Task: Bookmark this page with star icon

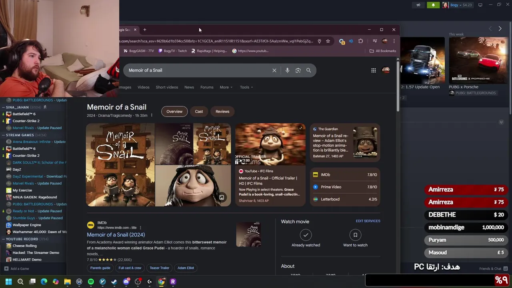Action: [328, 41]
